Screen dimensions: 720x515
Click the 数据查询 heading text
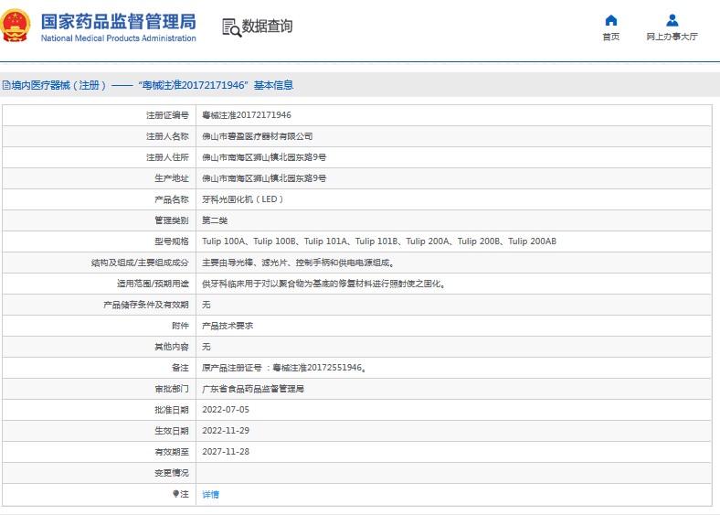coord(267,27)
